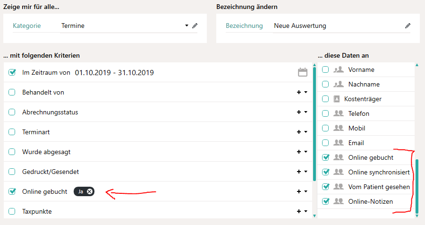
Task: Click the plus icon in Taxpunkte row
Action: click(299, 211)
